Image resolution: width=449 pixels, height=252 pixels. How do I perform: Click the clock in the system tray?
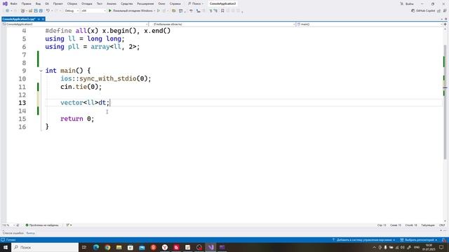[429, 247]
